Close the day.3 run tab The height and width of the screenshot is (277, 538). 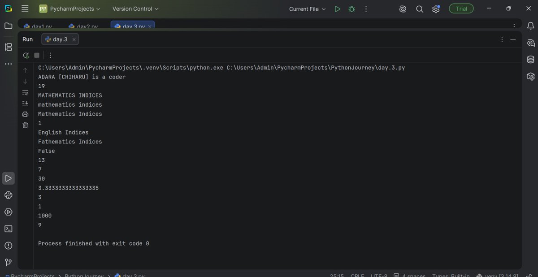[x=74, y=39]
